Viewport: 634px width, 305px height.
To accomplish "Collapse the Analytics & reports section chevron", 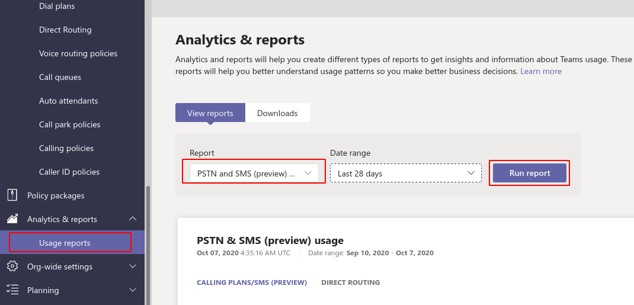I will 132,219.
